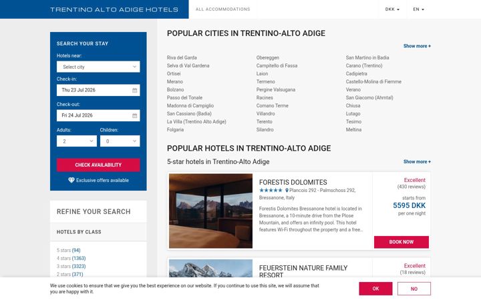481x300 pixels.
Task: Open Terento city link
Action: (265, 121)
